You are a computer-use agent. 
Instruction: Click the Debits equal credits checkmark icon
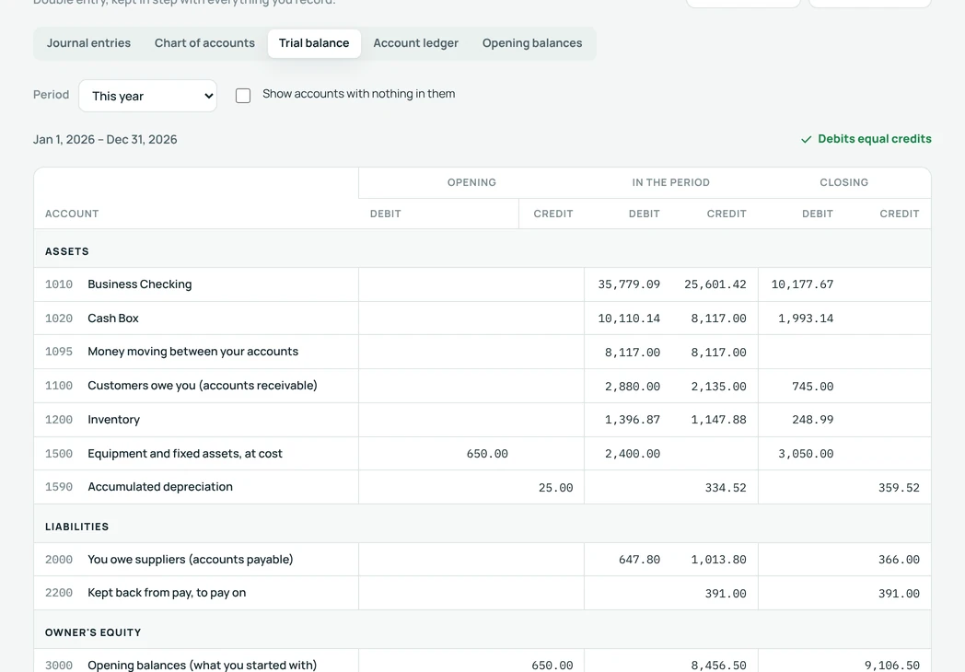coord(807,140)
